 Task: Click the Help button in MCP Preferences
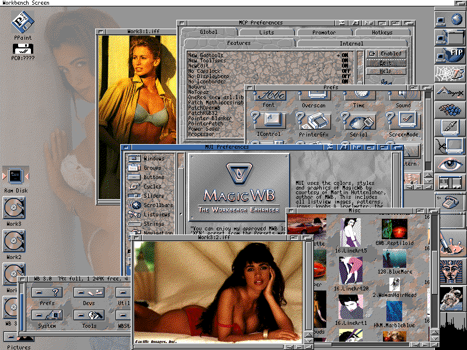click(x=386, y=71)
